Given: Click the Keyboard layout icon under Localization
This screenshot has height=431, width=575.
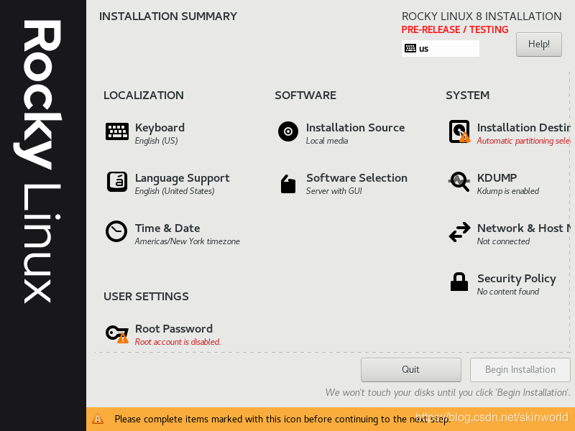Looking at the screenshot, I should (x=117, y=131).
